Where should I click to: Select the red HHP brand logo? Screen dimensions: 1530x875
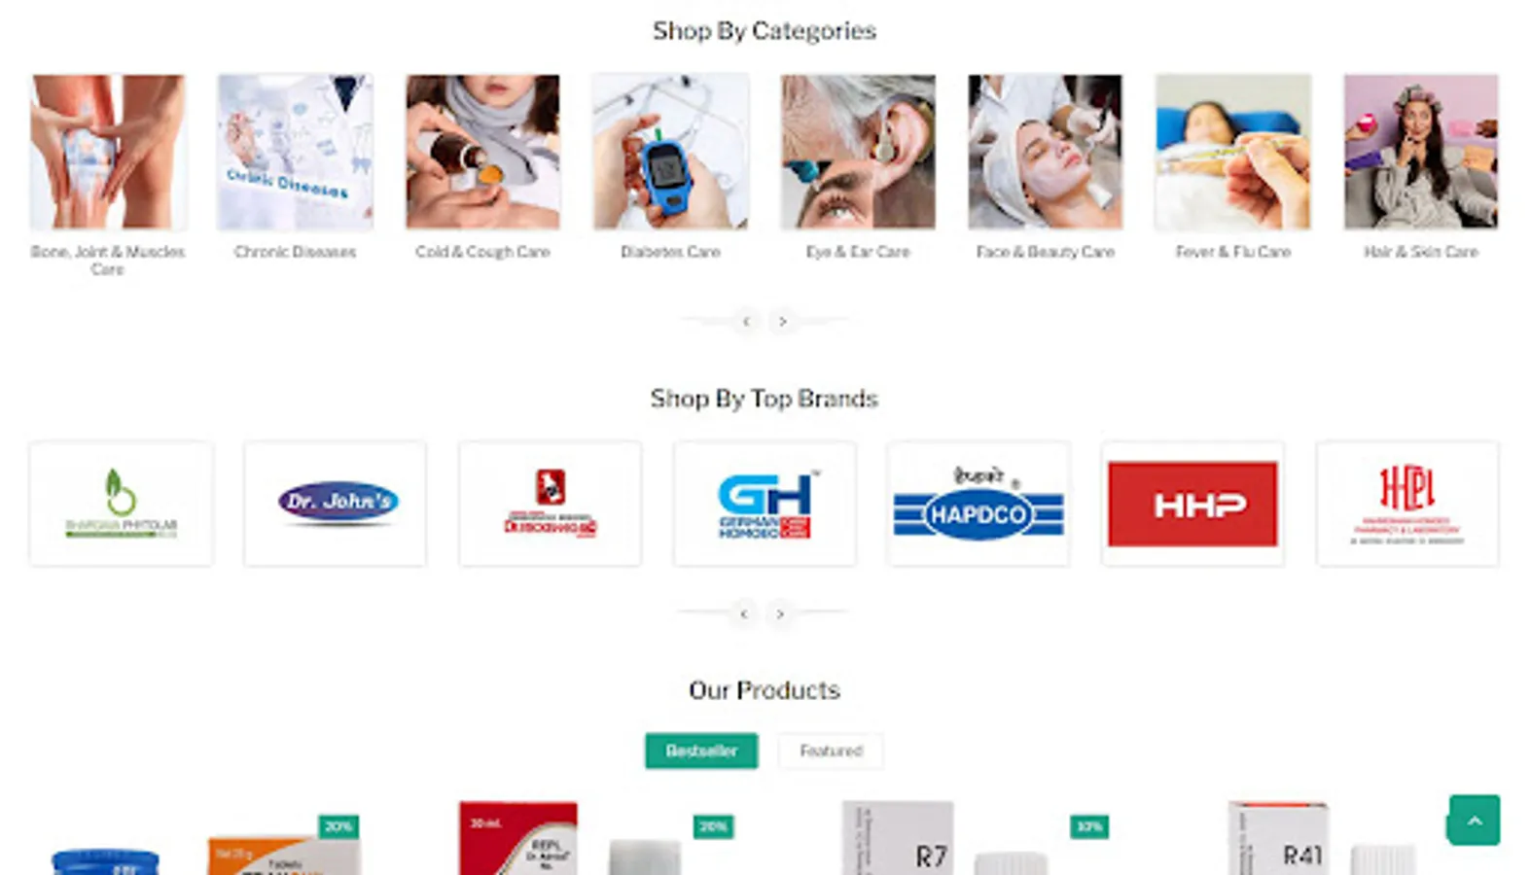click(x=1192, y=503)
